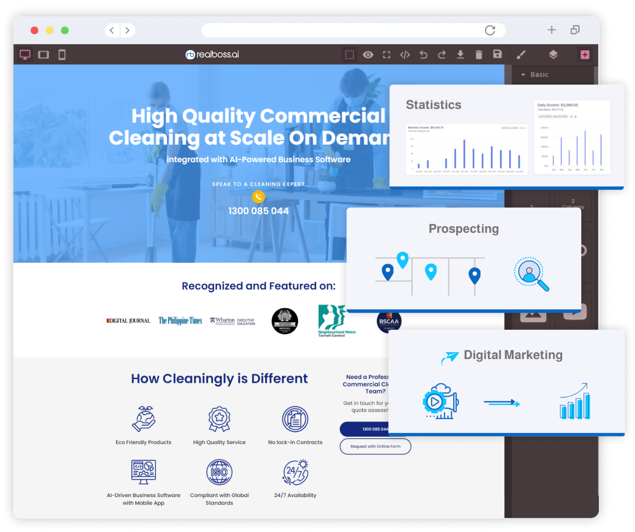Click the yellow phone call button
Image resolution: width=635 pixels, height=532 pixels.
click(x=258, y=197)
